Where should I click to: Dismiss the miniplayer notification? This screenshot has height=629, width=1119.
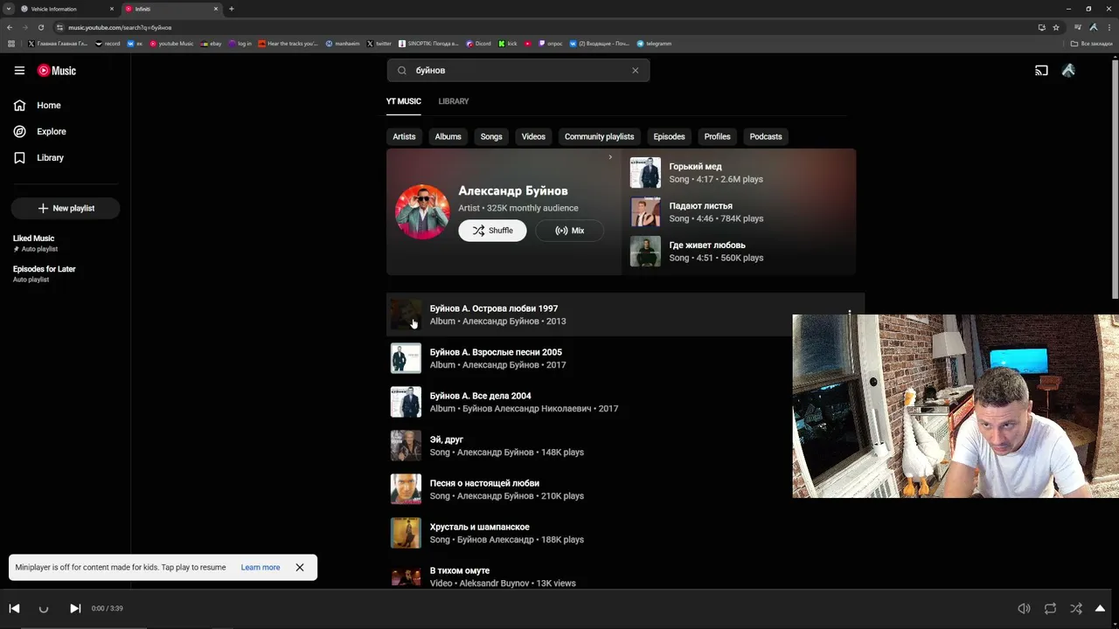pos(299,568)
